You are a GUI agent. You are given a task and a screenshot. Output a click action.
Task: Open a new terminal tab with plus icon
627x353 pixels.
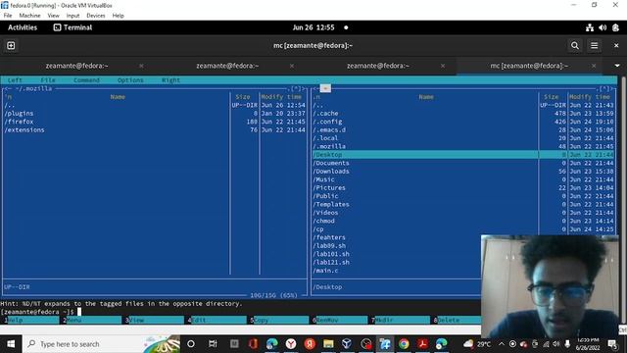coord(11,46)
